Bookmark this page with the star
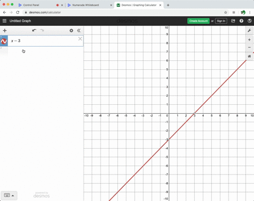 tap(225, 12)
